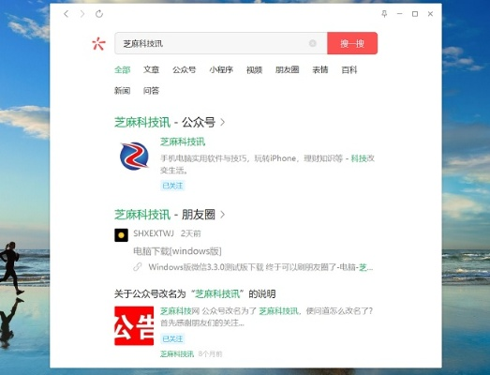The height and width of the screenshot is (375, 490).
Task: Click 已关注 badge under account description
Action: click(172, 186)
